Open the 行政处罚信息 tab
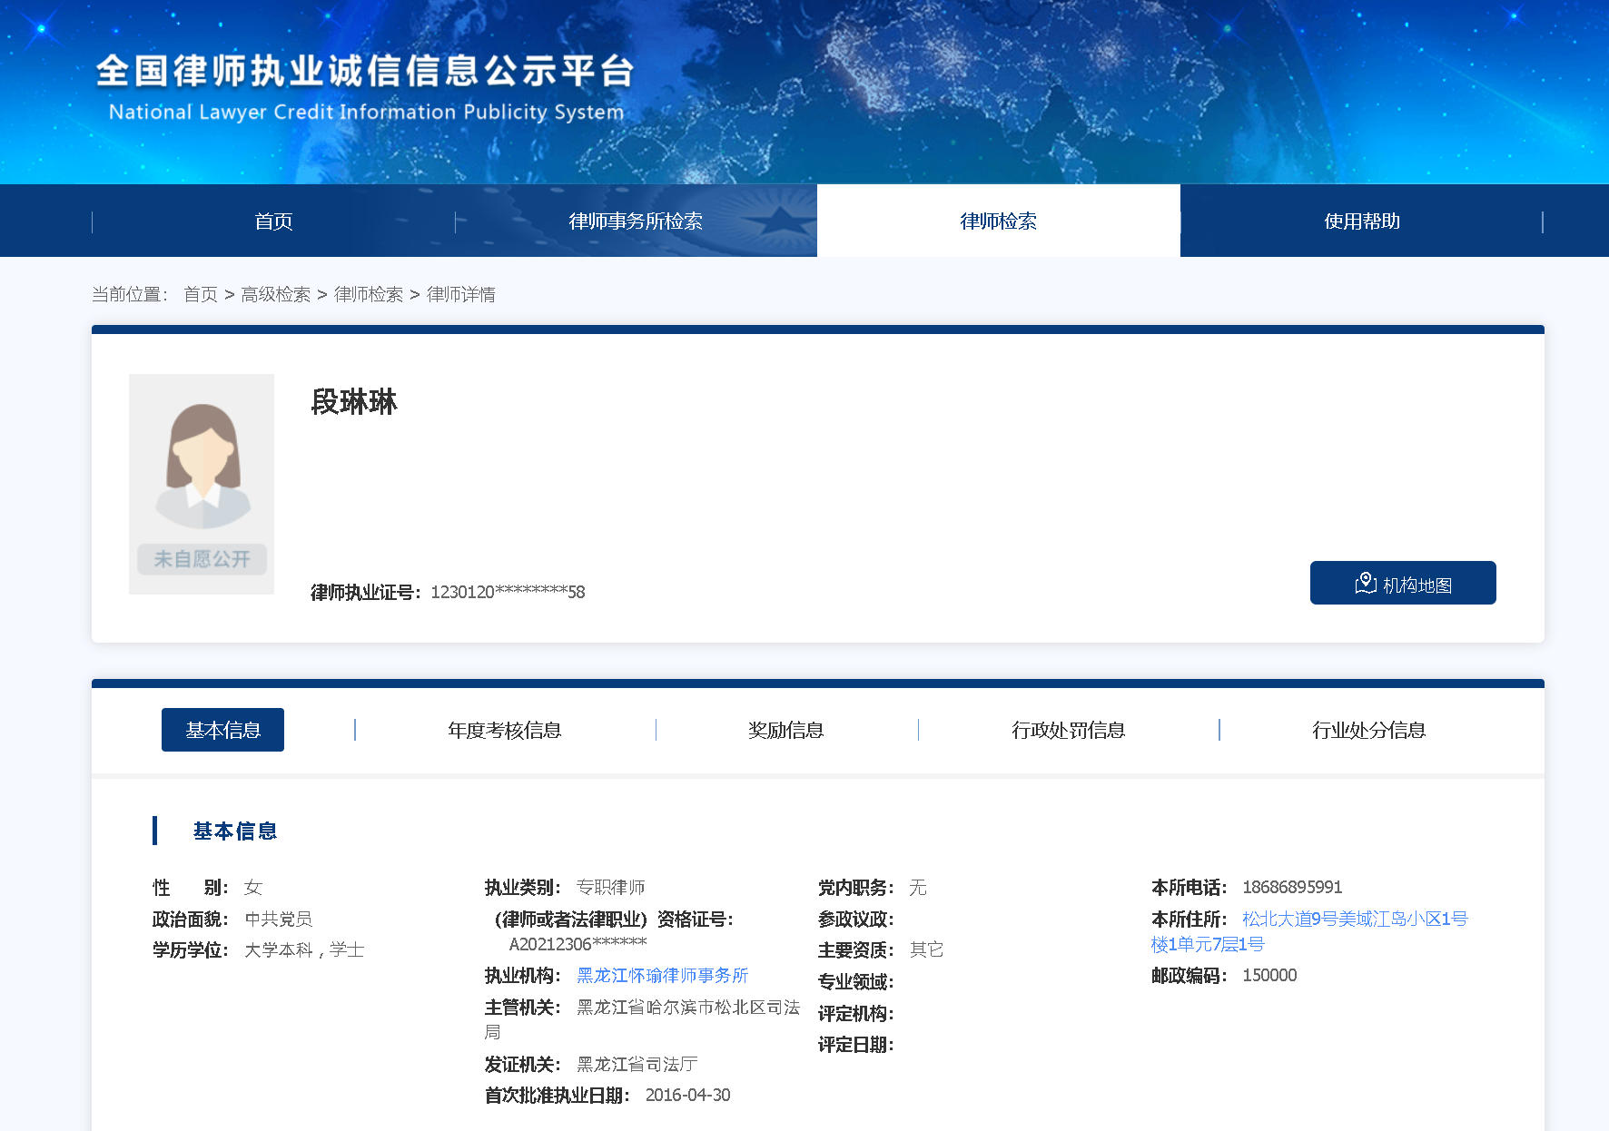 [x=1069, y=730]
